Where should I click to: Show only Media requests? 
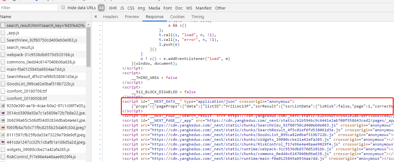tap(154, 8)
